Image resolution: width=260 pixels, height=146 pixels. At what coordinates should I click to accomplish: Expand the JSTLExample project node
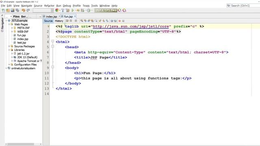point(6,21)
